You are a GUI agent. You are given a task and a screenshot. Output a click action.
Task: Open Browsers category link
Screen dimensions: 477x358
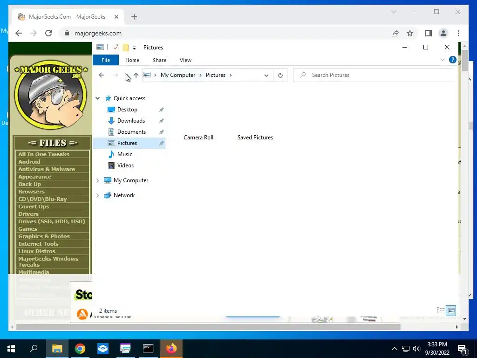[x=31, y=192]
